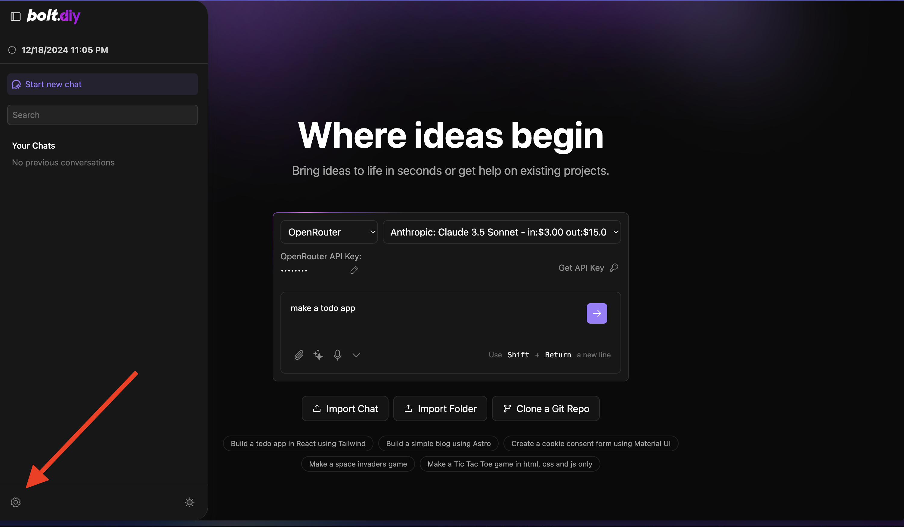Click Import Chat button
Image resolution: width=904 pixels, height=527 pixels.
point(344,408)
